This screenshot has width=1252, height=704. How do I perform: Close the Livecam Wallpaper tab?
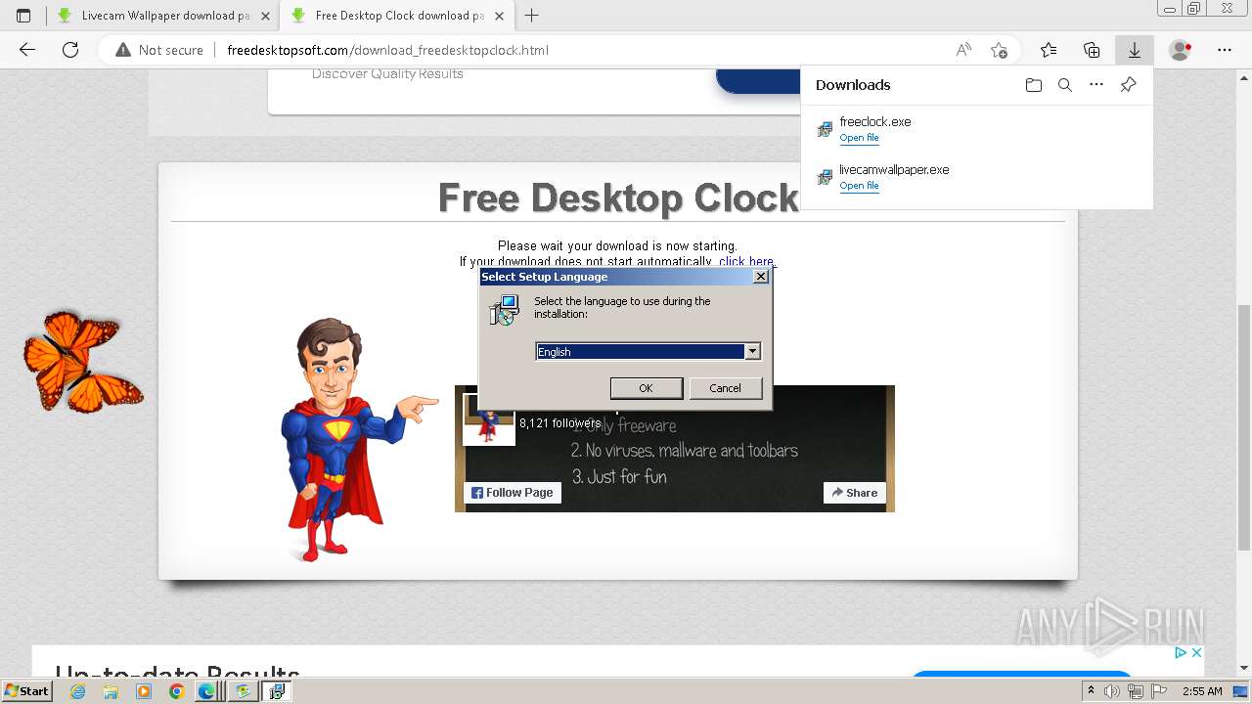coord(265,16)
